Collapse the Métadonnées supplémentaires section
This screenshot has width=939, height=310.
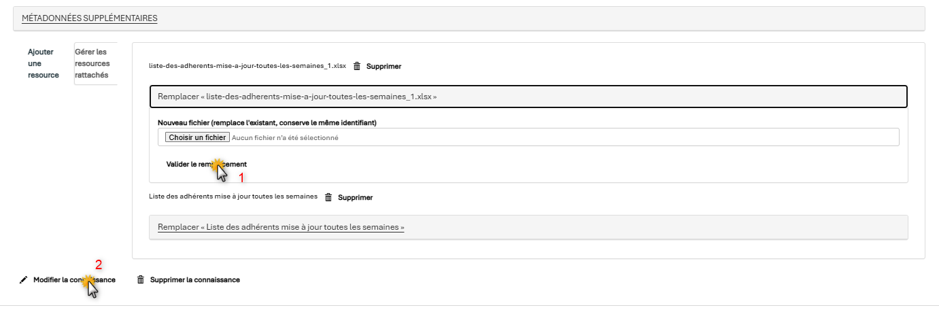[90, 18]
